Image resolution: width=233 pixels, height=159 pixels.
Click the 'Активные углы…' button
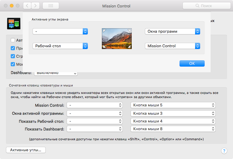click(x=26, y=150)
